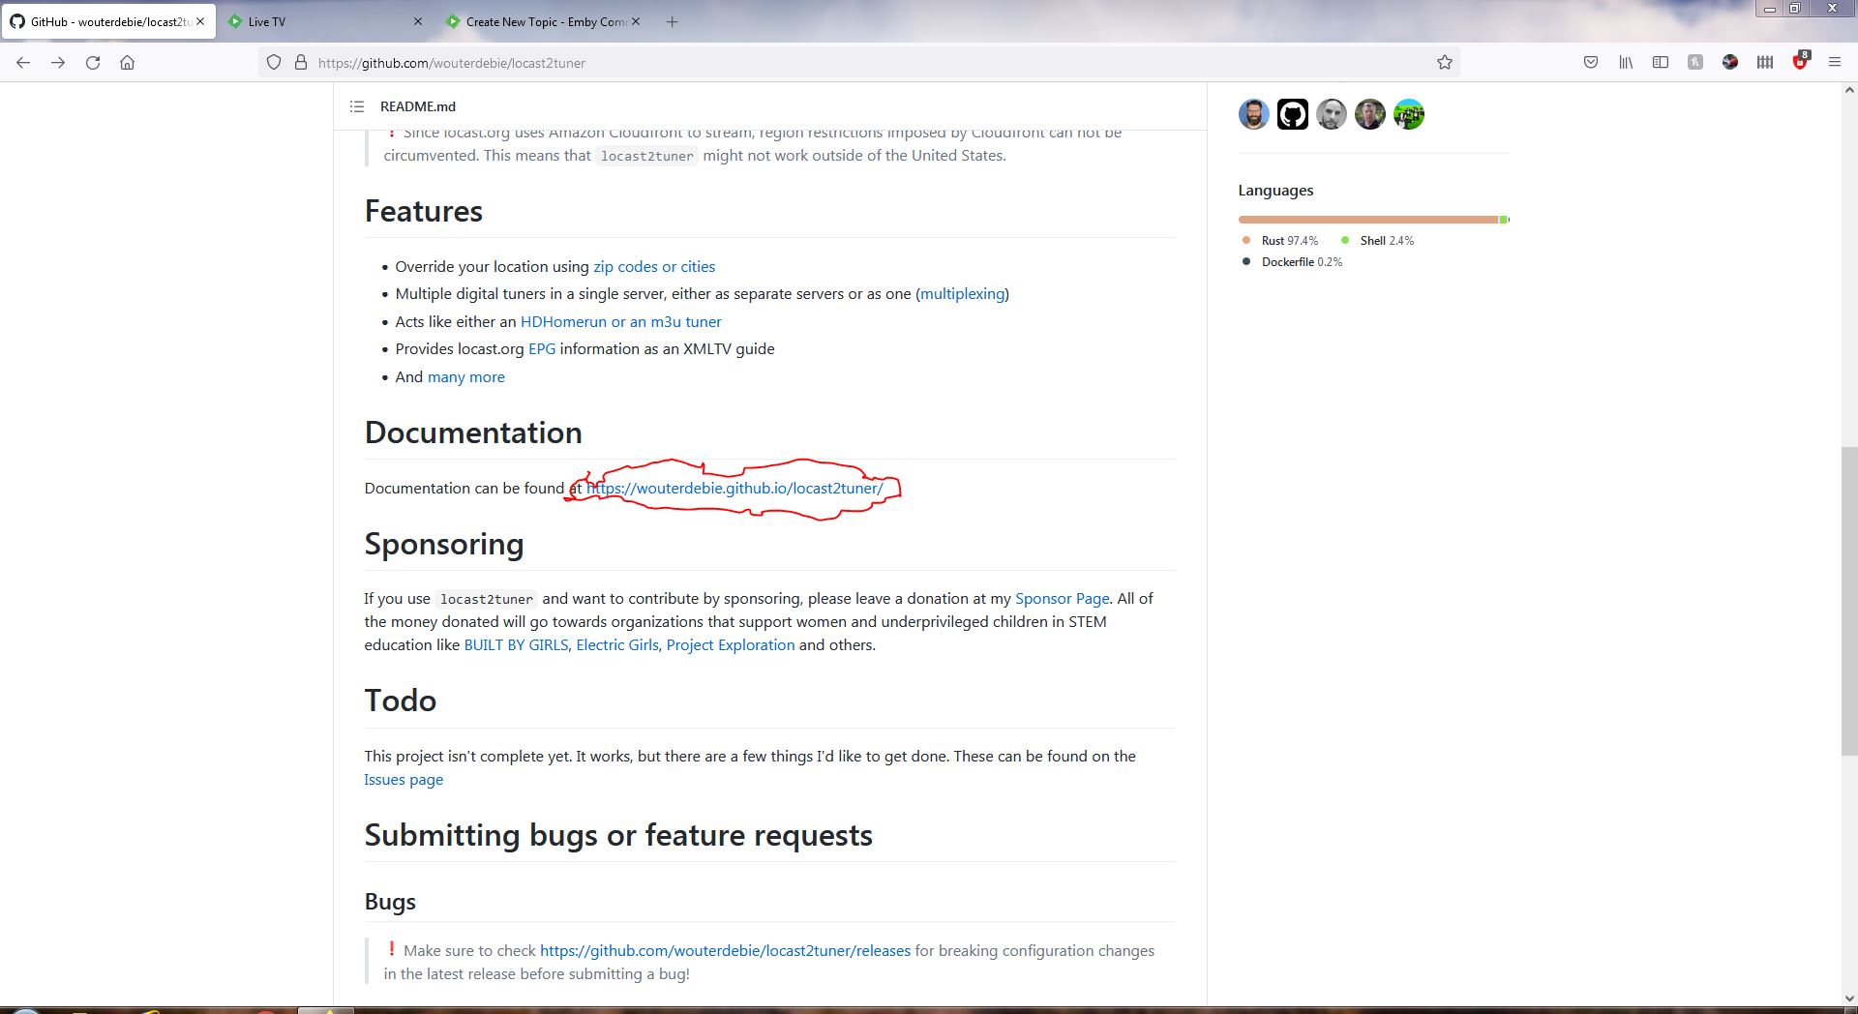
Task: Open the Project Exploration link
Action: (x=731, y=645)
